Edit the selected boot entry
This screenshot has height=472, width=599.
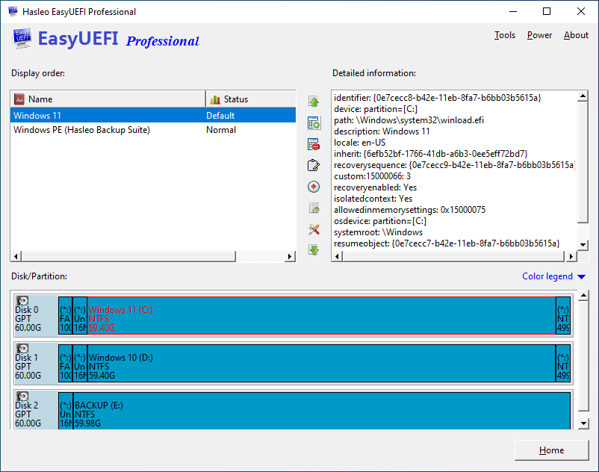pos(314,165)
